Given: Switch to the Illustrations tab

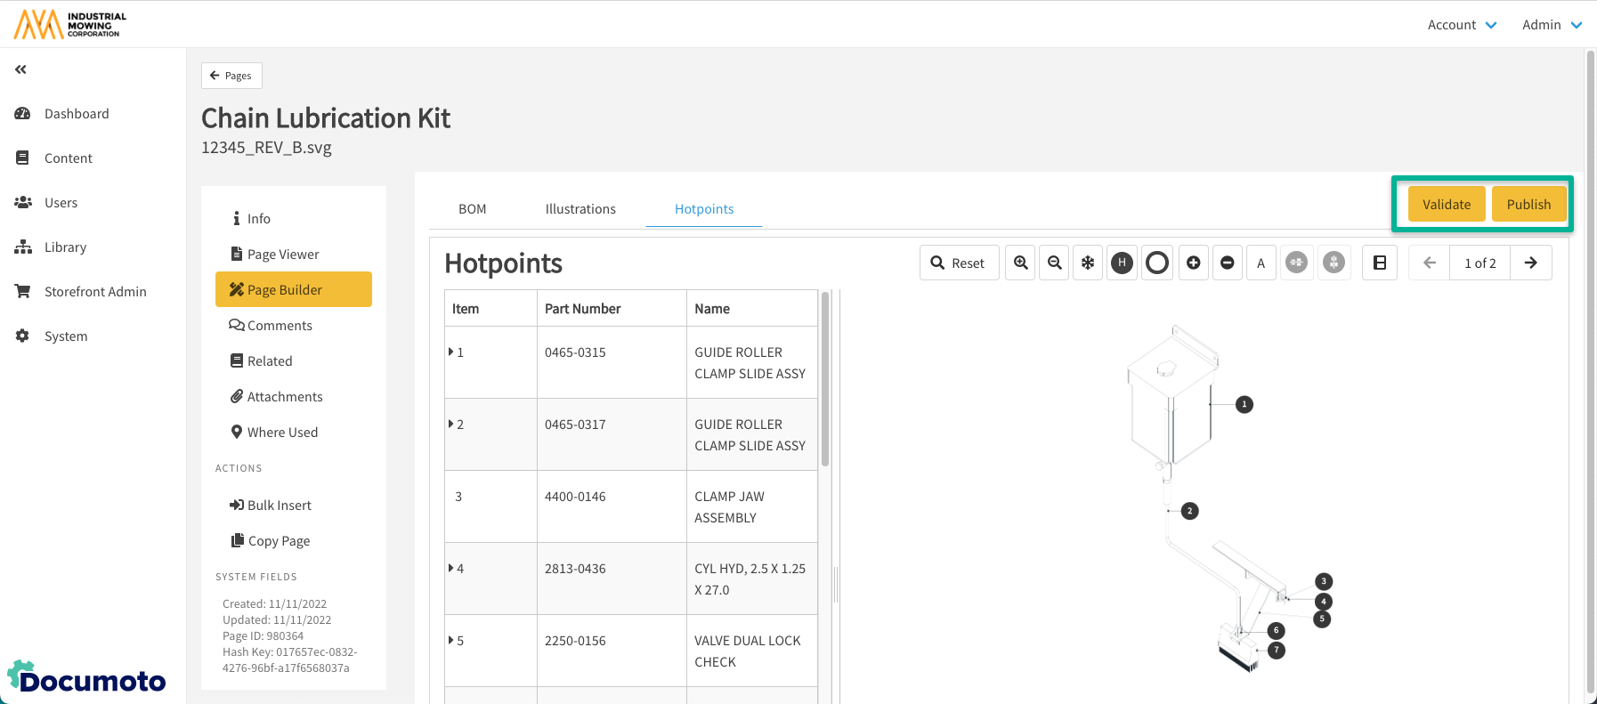Looking at the screenshot, I should [580, 209].
